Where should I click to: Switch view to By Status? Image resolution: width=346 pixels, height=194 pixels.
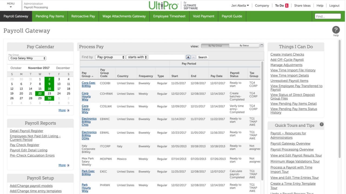[244, 46]
